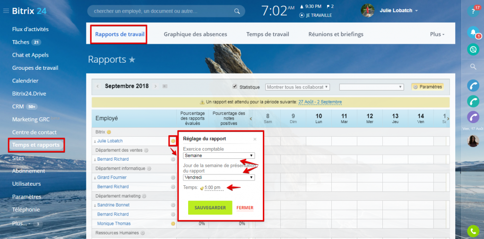Image resolution: width=484 pixels, height=239 pixels.
Task: Open settings gear next to Bitrix department
Action: pyautogui.click(x=109, y=132)
